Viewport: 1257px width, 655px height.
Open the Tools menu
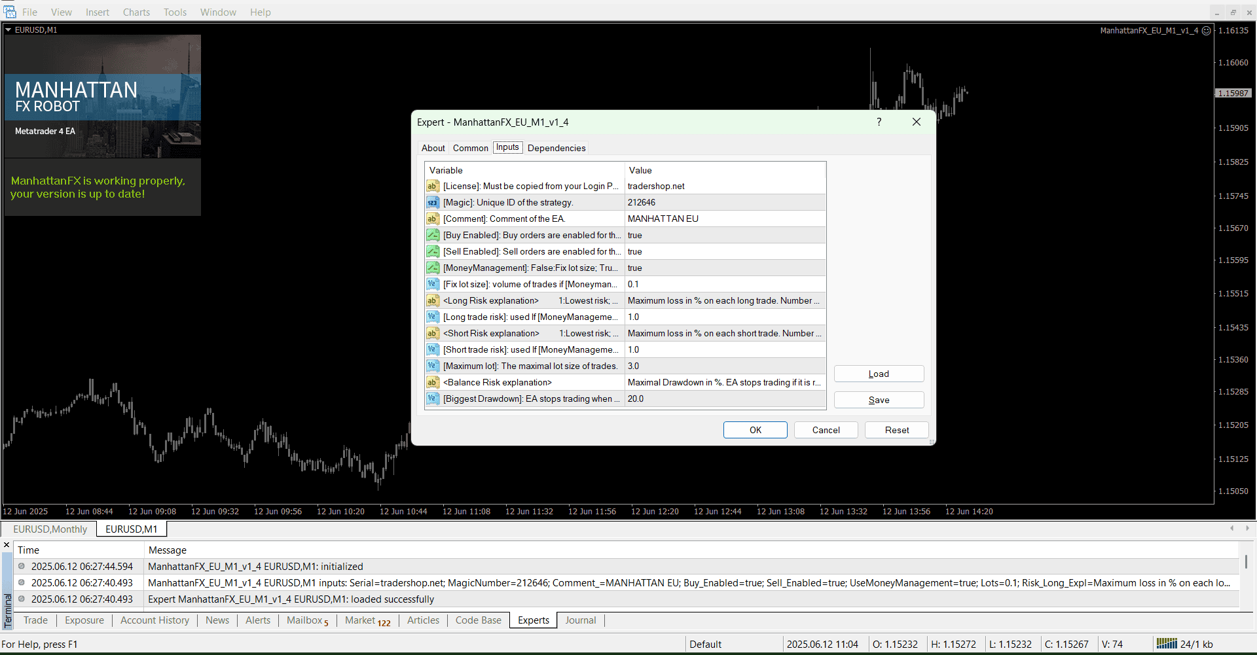coord(175,12)
